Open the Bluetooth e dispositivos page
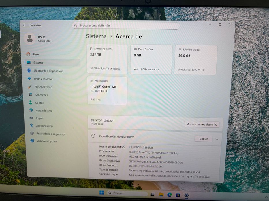 tap(48, 71)
